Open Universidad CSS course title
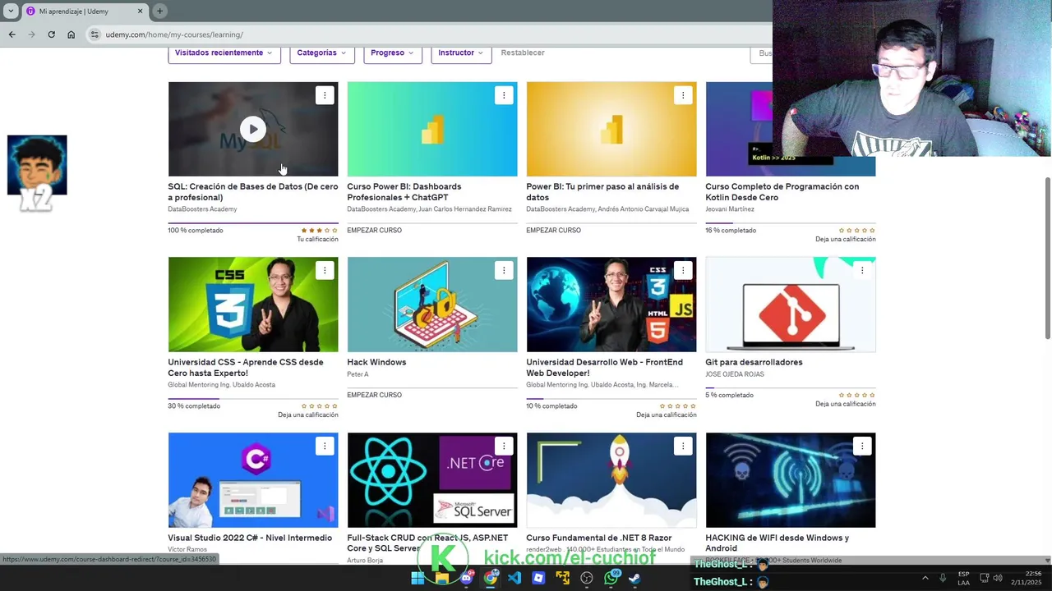Image resolution: width=1052 pixels, height=591 pixels. (x=246, y=368)
